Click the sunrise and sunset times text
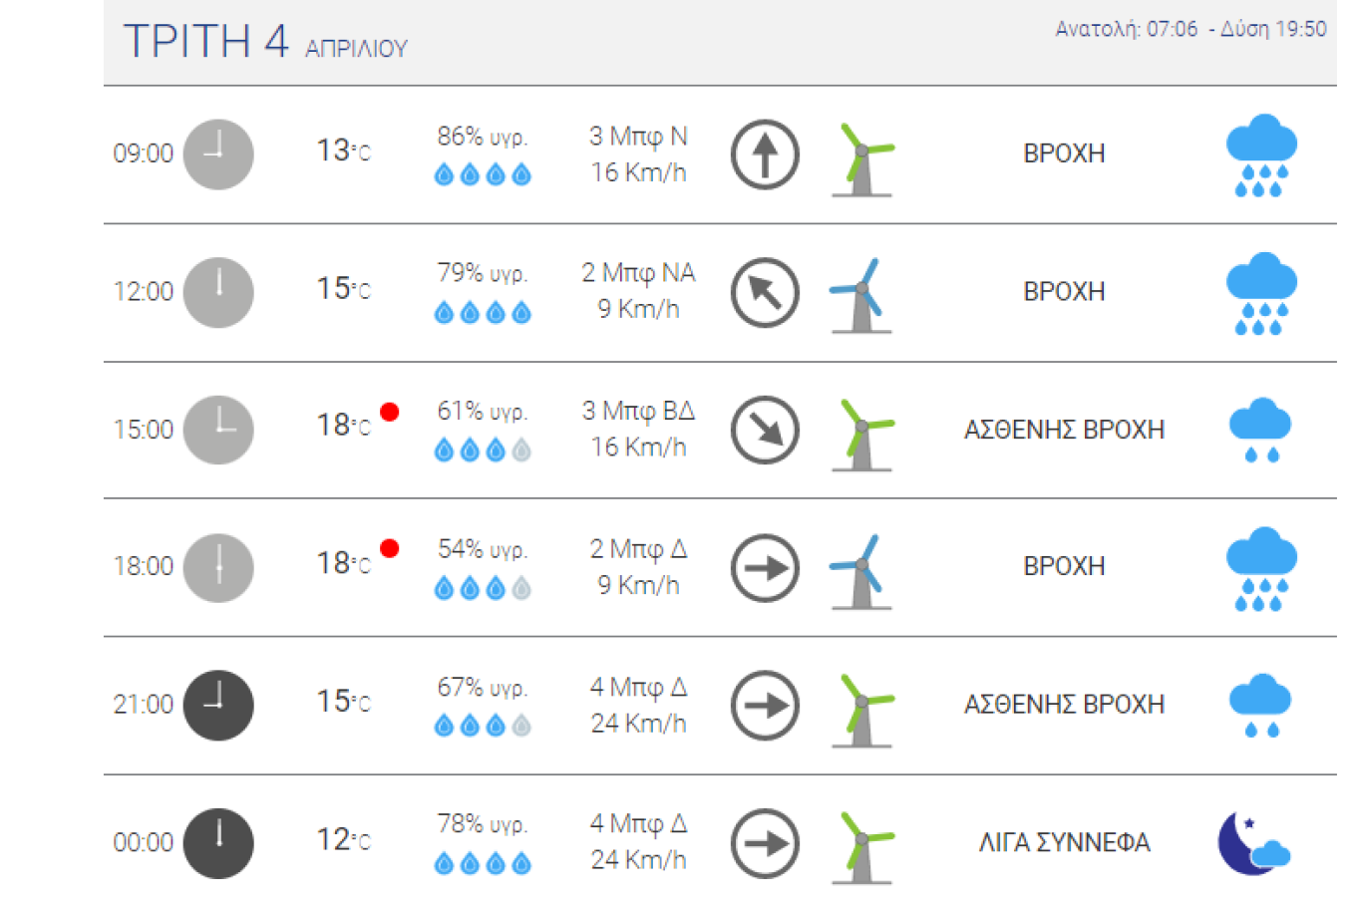 coord(1190,29)
